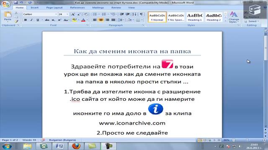The image size is (268, 150).
Task: Open the numbering list dropdown
Action: (108, 14)
